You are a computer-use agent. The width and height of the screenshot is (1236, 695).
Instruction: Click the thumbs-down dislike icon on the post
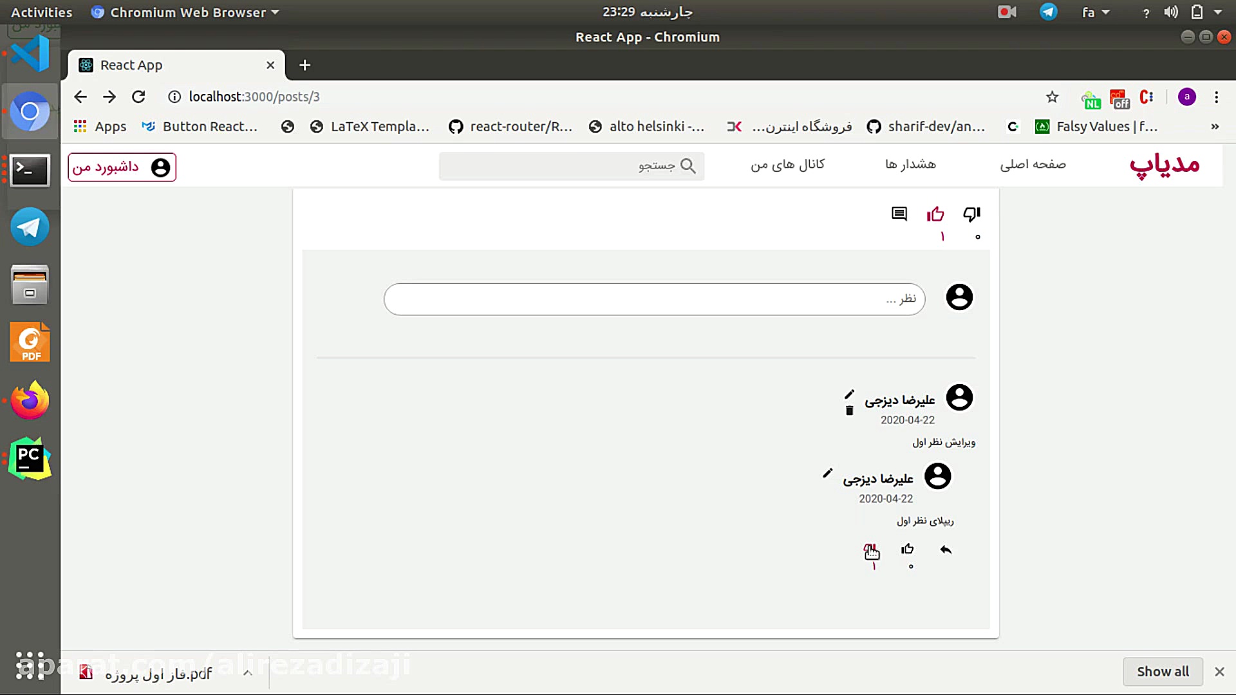pyautogui.click(x=971, y=214)
